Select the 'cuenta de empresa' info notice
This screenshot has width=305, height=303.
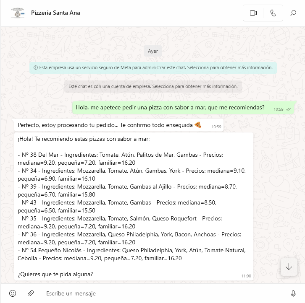153,86
